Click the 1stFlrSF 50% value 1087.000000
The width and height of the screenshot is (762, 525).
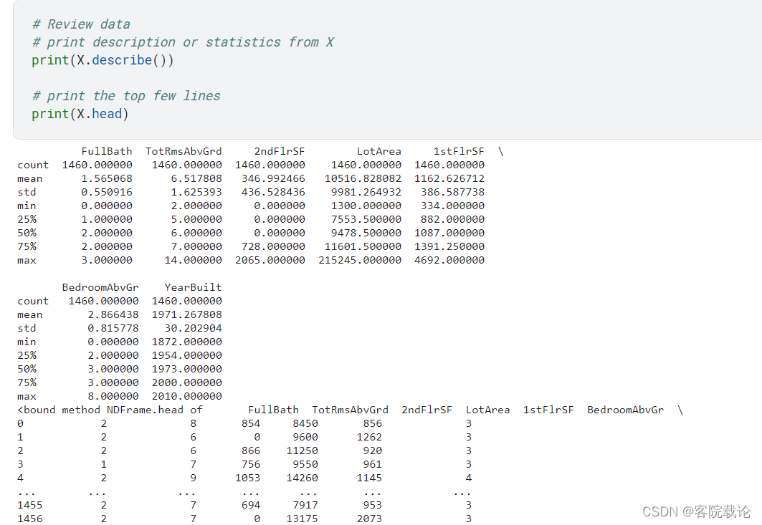point(449,233)
